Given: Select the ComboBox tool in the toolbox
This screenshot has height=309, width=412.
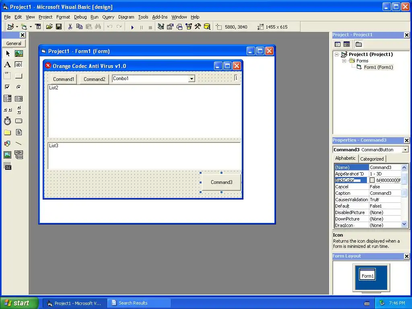Looking at the screenshot, I should [x=8, y=99].
